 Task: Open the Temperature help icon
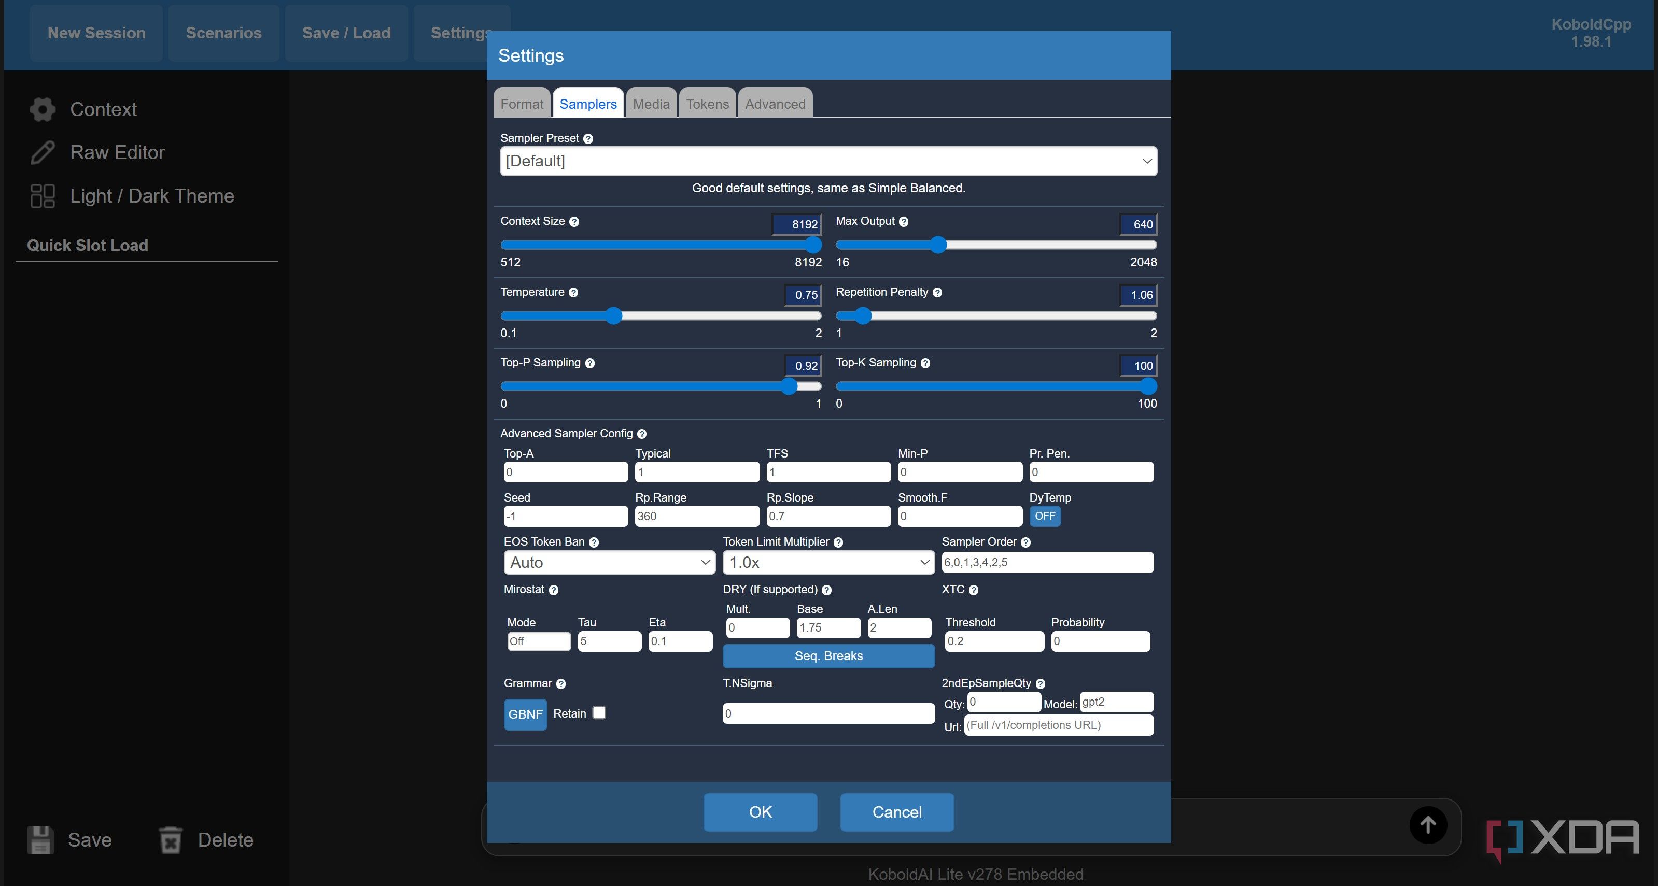[x=573, y=292]
